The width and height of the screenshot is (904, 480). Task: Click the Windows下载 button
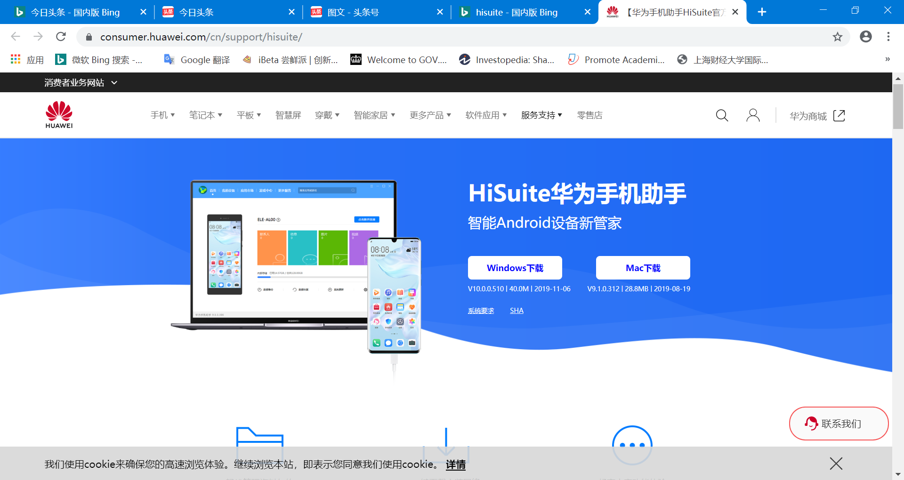click(515, 268)
